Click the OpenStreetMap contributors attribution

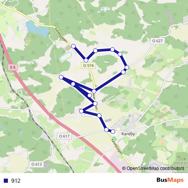(x=153, y=168)
